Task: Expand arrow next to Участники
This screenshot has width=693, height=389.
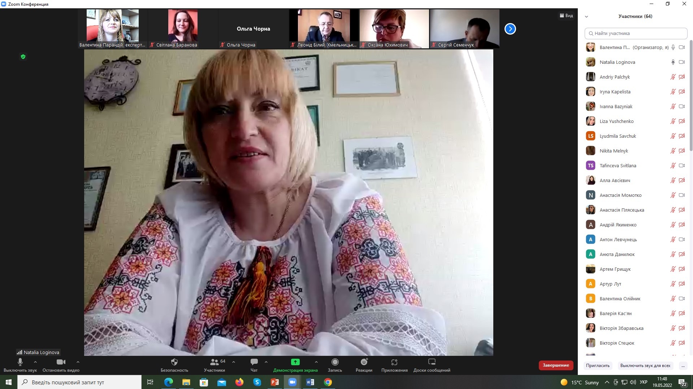Action: [x=234, y=362]
